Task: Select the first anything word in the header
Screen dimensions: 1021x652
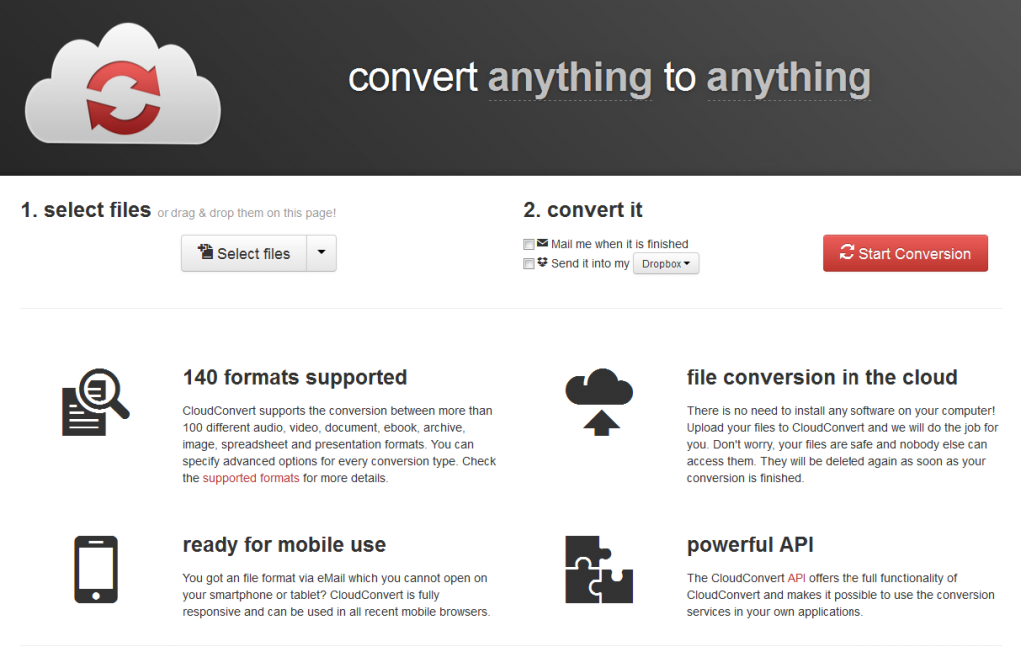Action: tap(569, 78)
